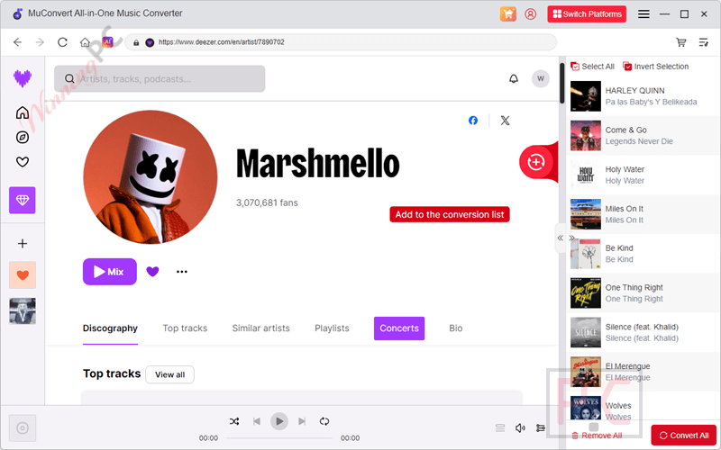
Task: Open Deezer Home in the sidebar
Action: 22,112
